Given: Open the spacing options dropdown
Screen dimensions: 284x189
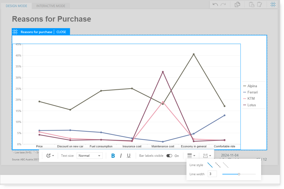Looking at the screenshot, I should pyautogui.click(x=207, y=156).
